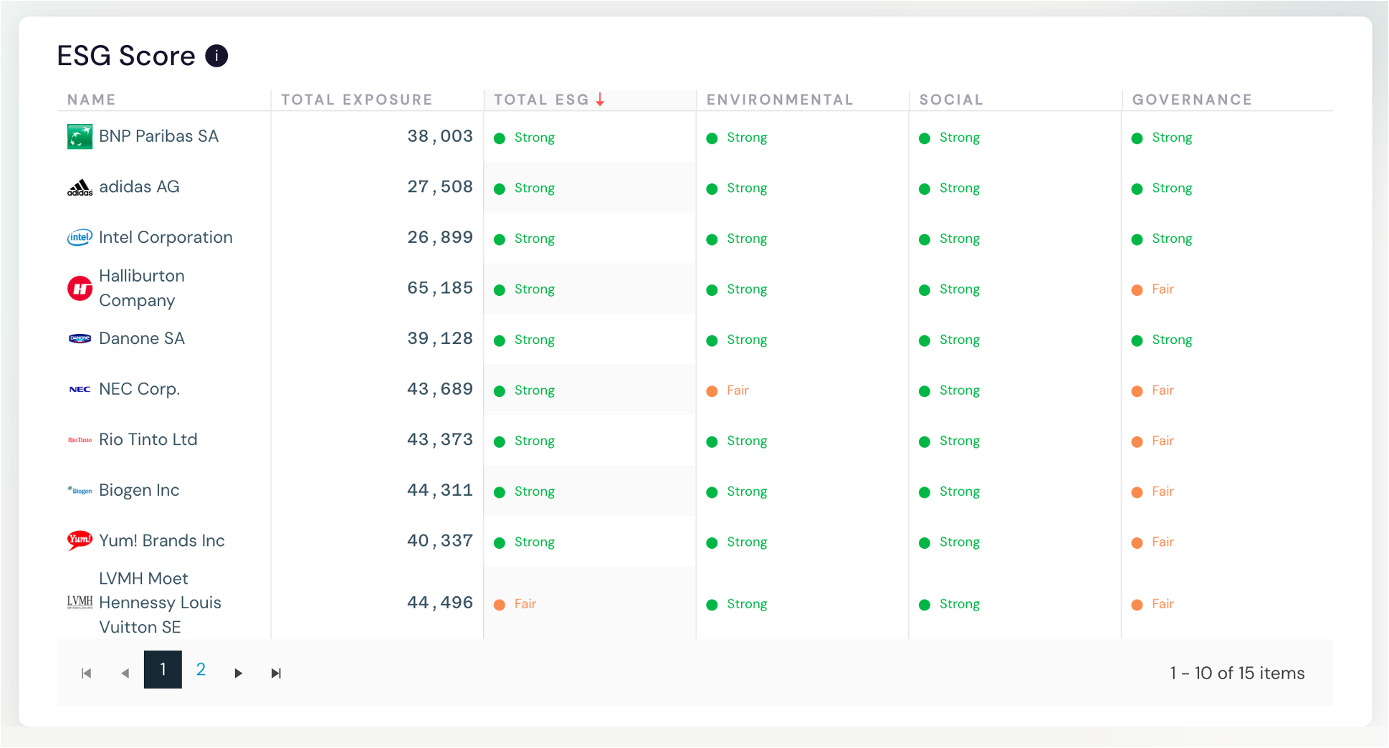Click the Yum! Brands Inc logo

click(80, 540)
